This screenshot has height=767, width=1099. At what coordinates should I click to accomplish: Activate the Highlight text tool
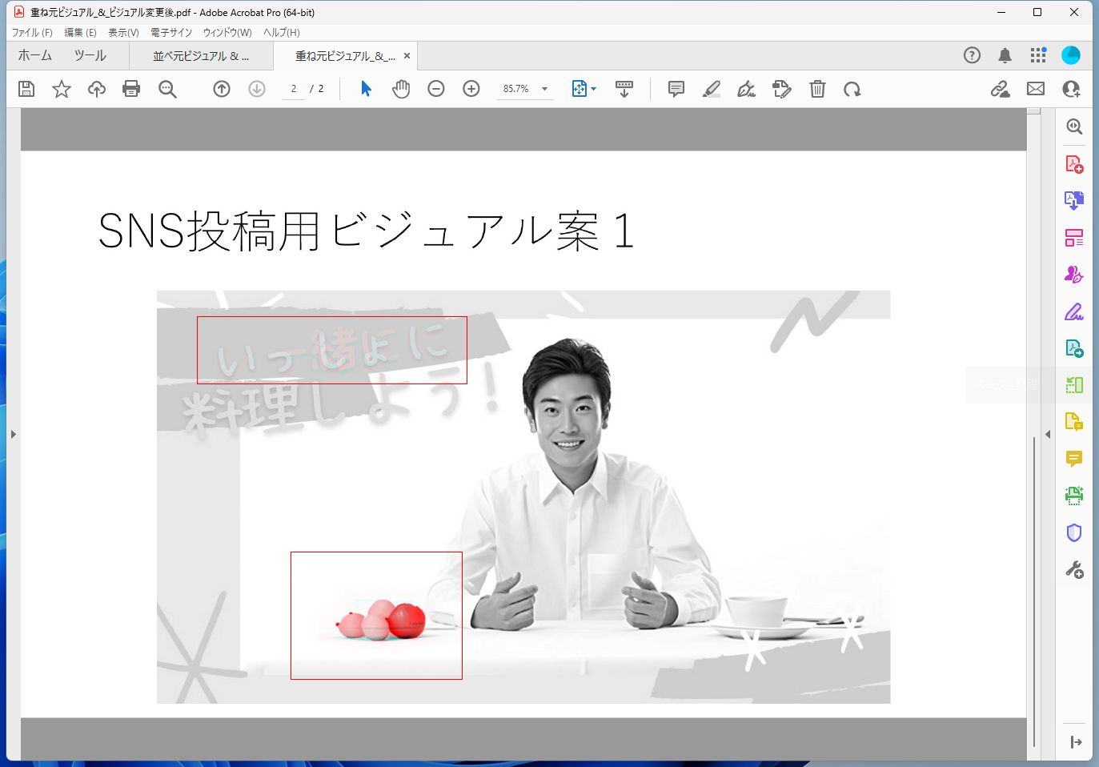click(711, 89)
